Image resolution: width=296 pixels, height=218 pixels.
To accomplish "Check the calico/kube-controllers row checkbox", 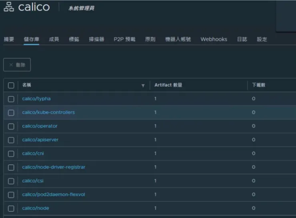I will click(11, 113).
